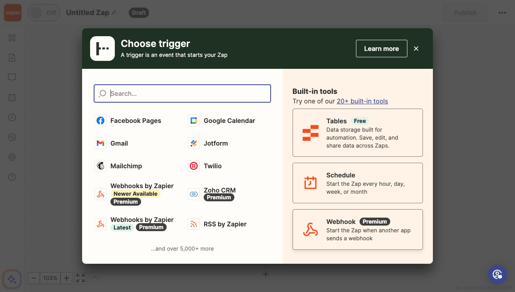Expand the canvas controls chevron
Viewport: 515px width, 292px height.
click(x=94, y=278)
